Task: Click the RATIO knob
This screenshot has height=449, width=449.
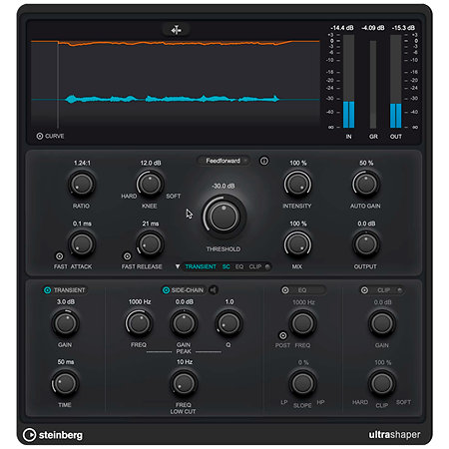Action: (82, 184)
